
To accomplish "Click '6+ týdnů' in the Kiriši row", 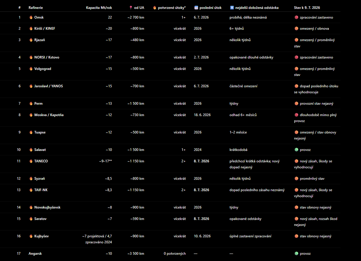I will [236, 29].
